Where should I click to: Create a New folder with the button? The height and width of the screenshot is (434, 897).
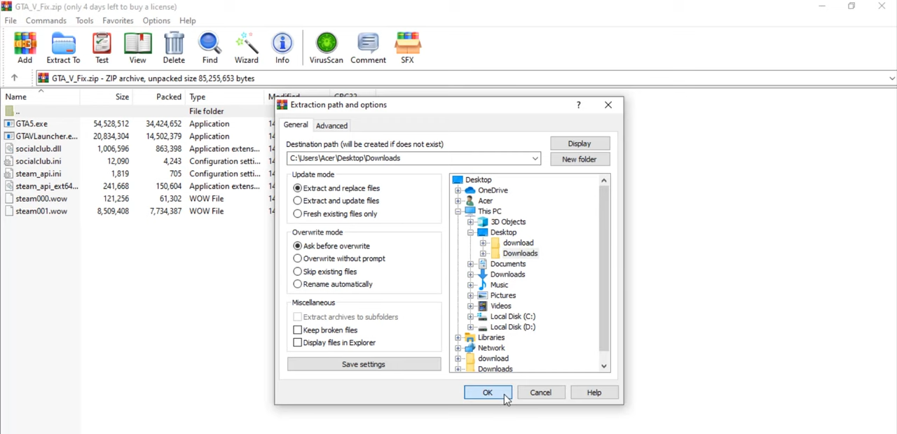pyautogui.click(x=580, y=160)
